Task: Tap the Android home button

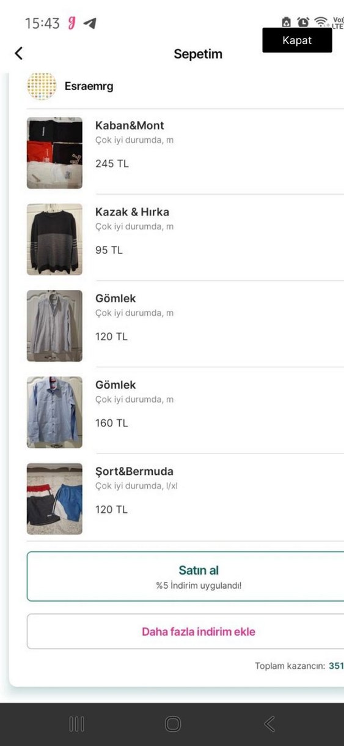Action: coord(173,724)
